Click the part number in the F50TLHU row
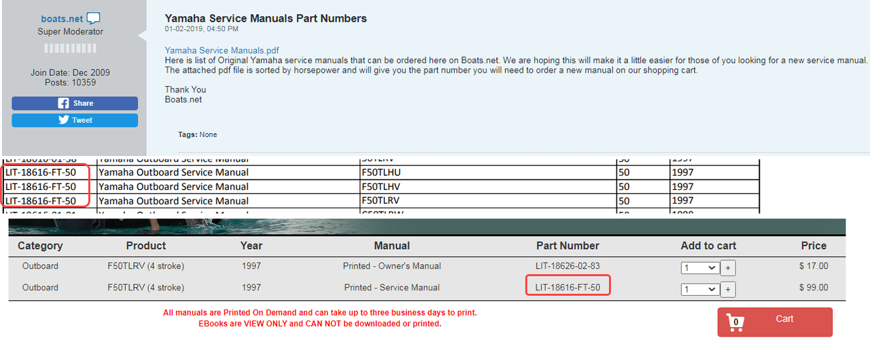The image size is (870, 342). (x=41, y=172)
